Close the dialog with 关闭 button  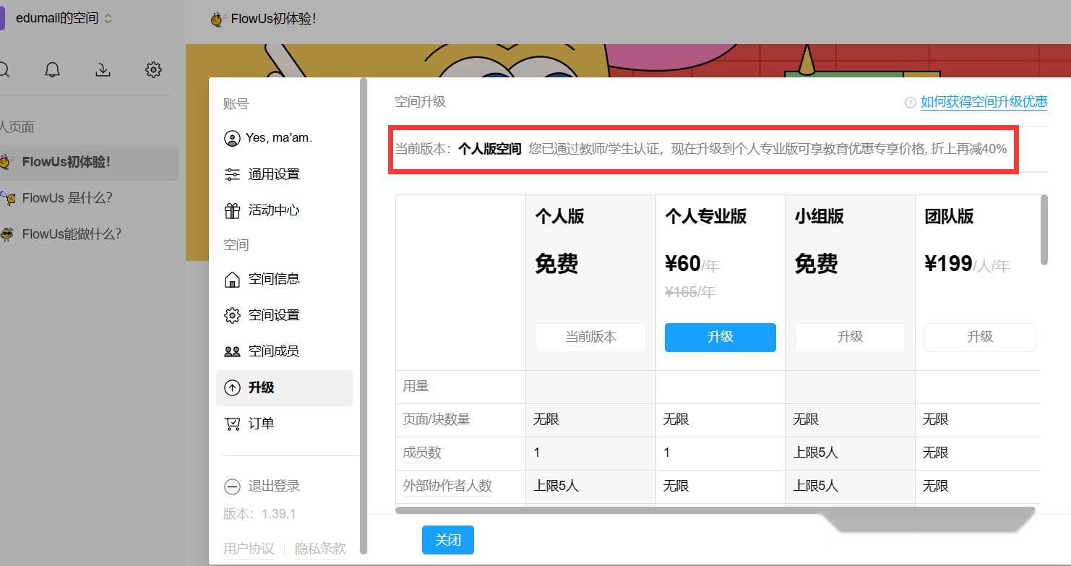pos(448,540)
